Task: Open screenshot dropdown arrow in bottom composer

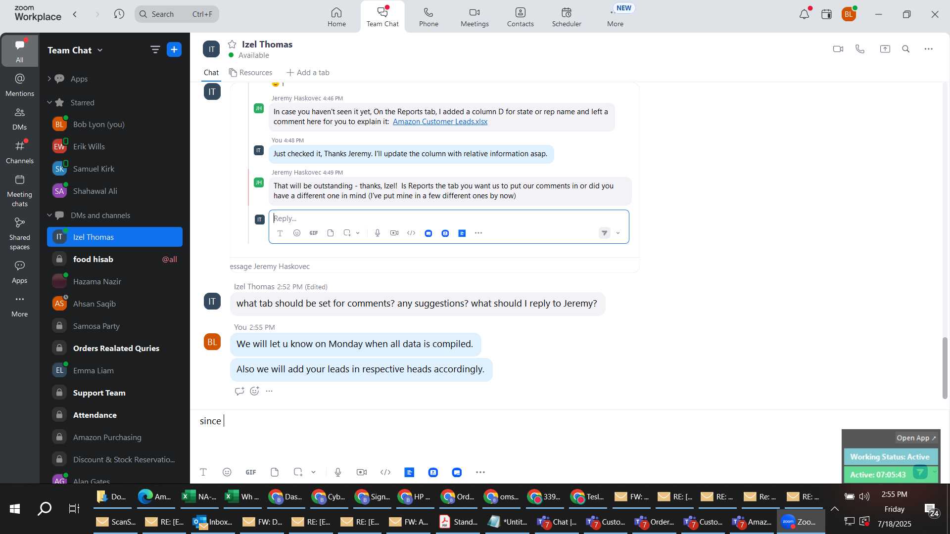Action: pyautogui.click(x=314, y=472)
